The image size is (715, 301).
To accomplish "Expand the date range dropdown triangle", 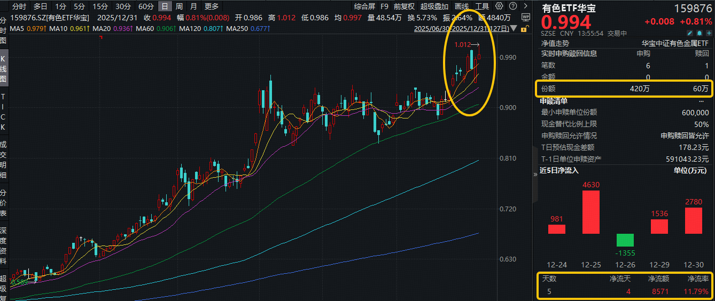I will click(514, 28).
